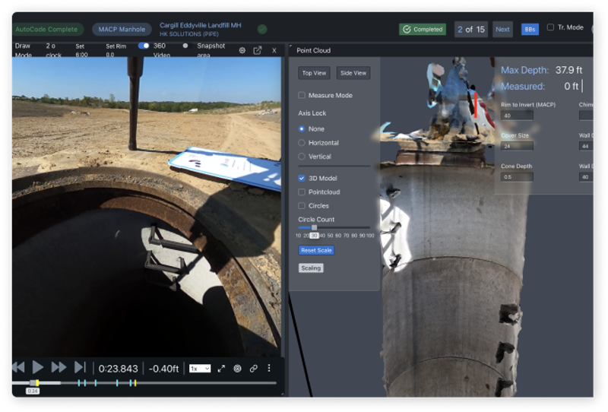Screen dimensions: 608x412
Task: Go to Next inspection
Action: coord(502,30)
